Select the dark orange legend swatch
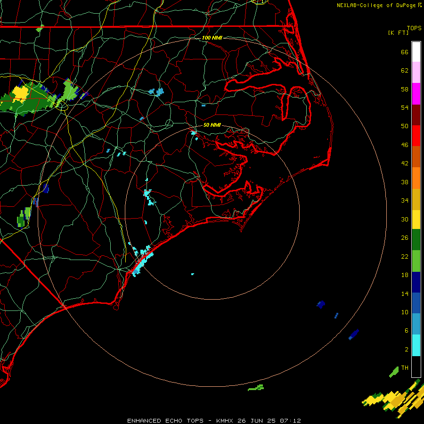The image size is (424, 424). [416, 157]
